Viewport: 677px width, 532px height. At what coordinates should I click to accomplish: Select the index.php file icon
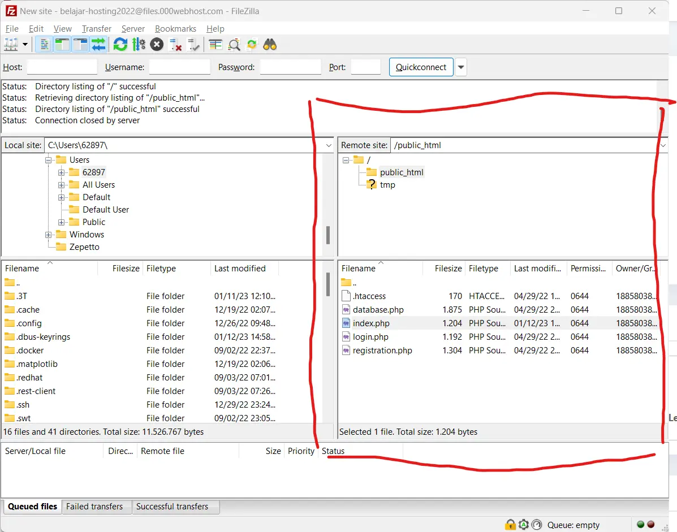tap(346, 323)
